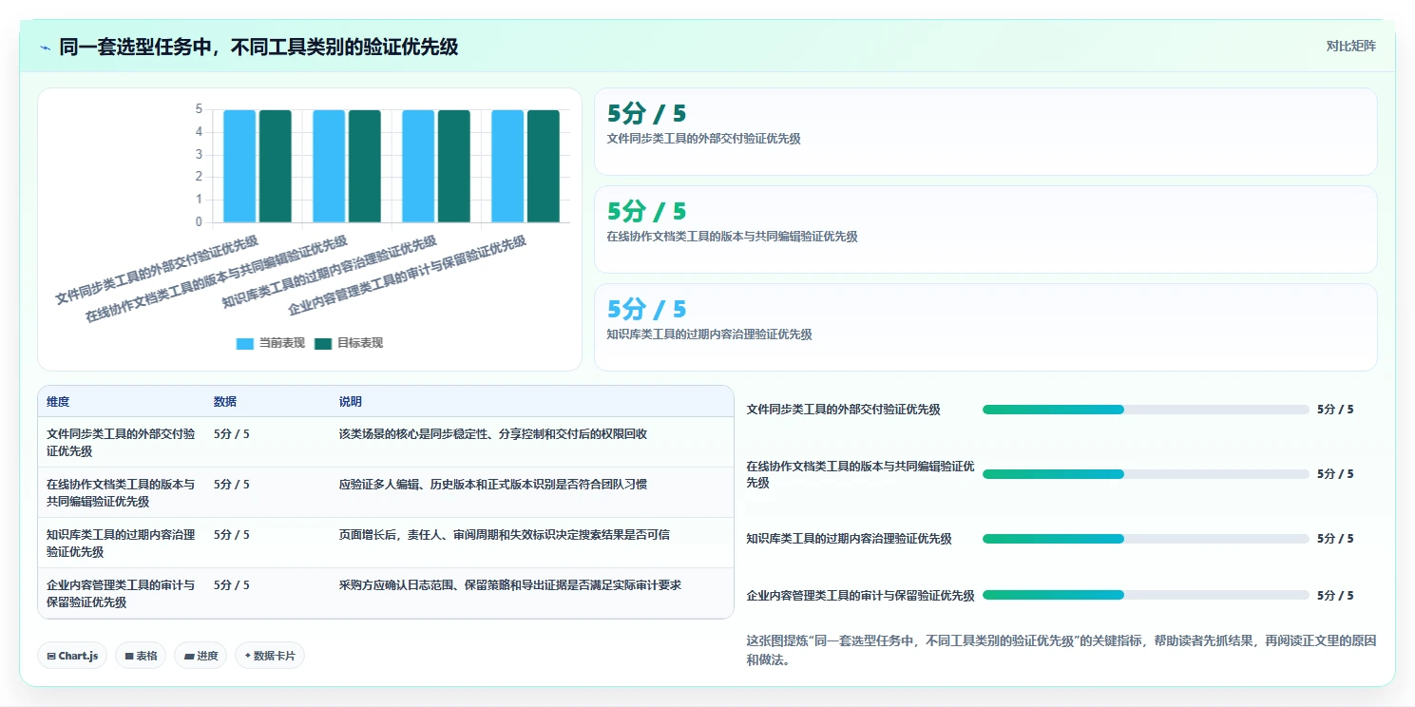Select the 企业内容管理类工具的审计与保留验证优先级 cell in the table
The height and width of the screenshot is (707, 1415).
(121, 594)
